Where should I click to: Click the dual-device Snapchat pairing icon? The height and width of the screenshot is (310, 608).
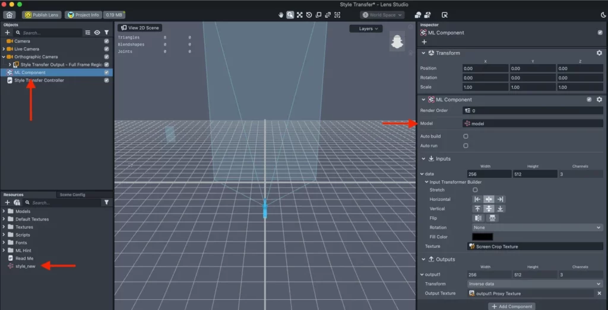point(427,15)
